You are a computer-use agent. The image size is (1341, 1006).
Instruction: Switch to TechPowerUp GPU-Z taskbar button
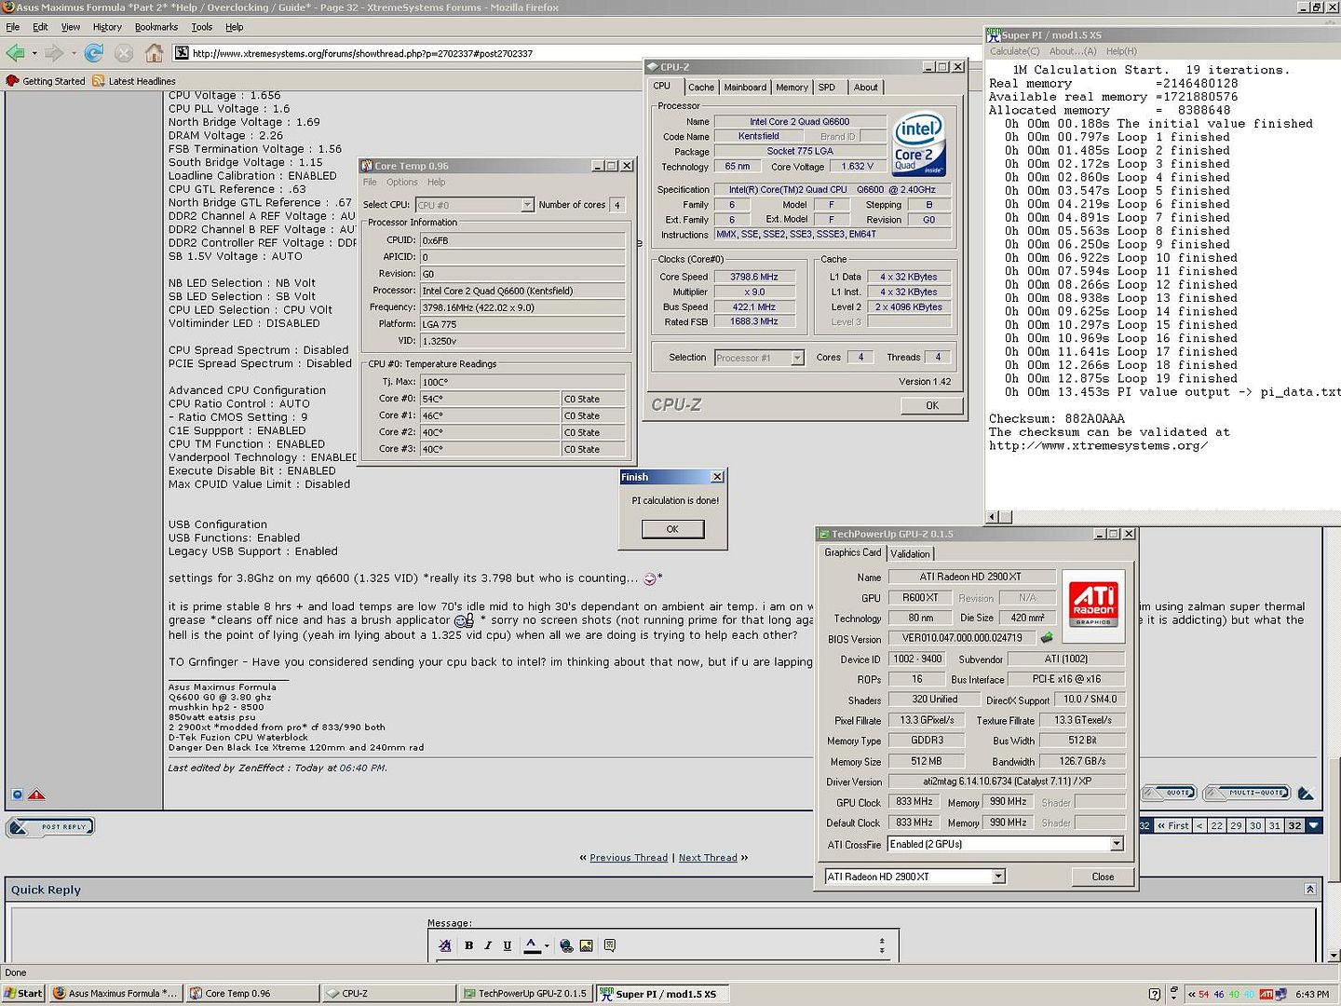pos(525,993)
